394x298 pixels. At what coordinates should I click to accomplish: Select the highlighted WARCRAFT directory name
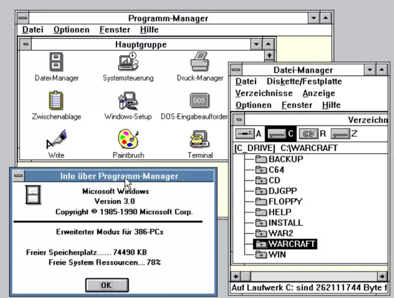(291, 244)
